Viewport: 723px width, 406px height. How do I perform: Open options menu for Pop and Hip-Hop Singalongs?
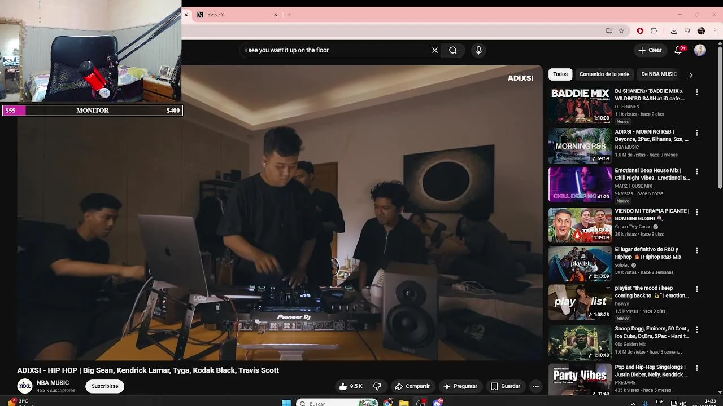[697, 368]
